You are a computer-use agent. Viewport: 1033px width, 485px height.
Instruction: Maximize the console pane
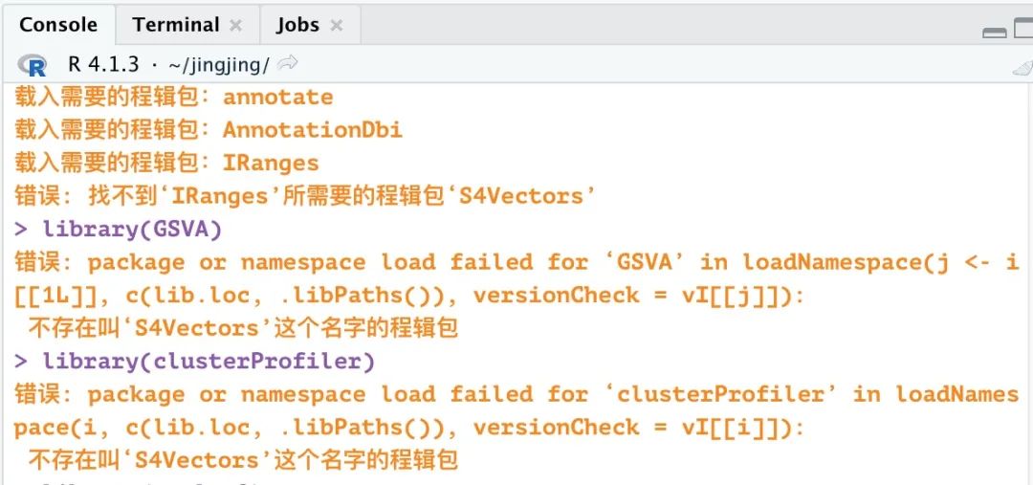pos(1024,29)
